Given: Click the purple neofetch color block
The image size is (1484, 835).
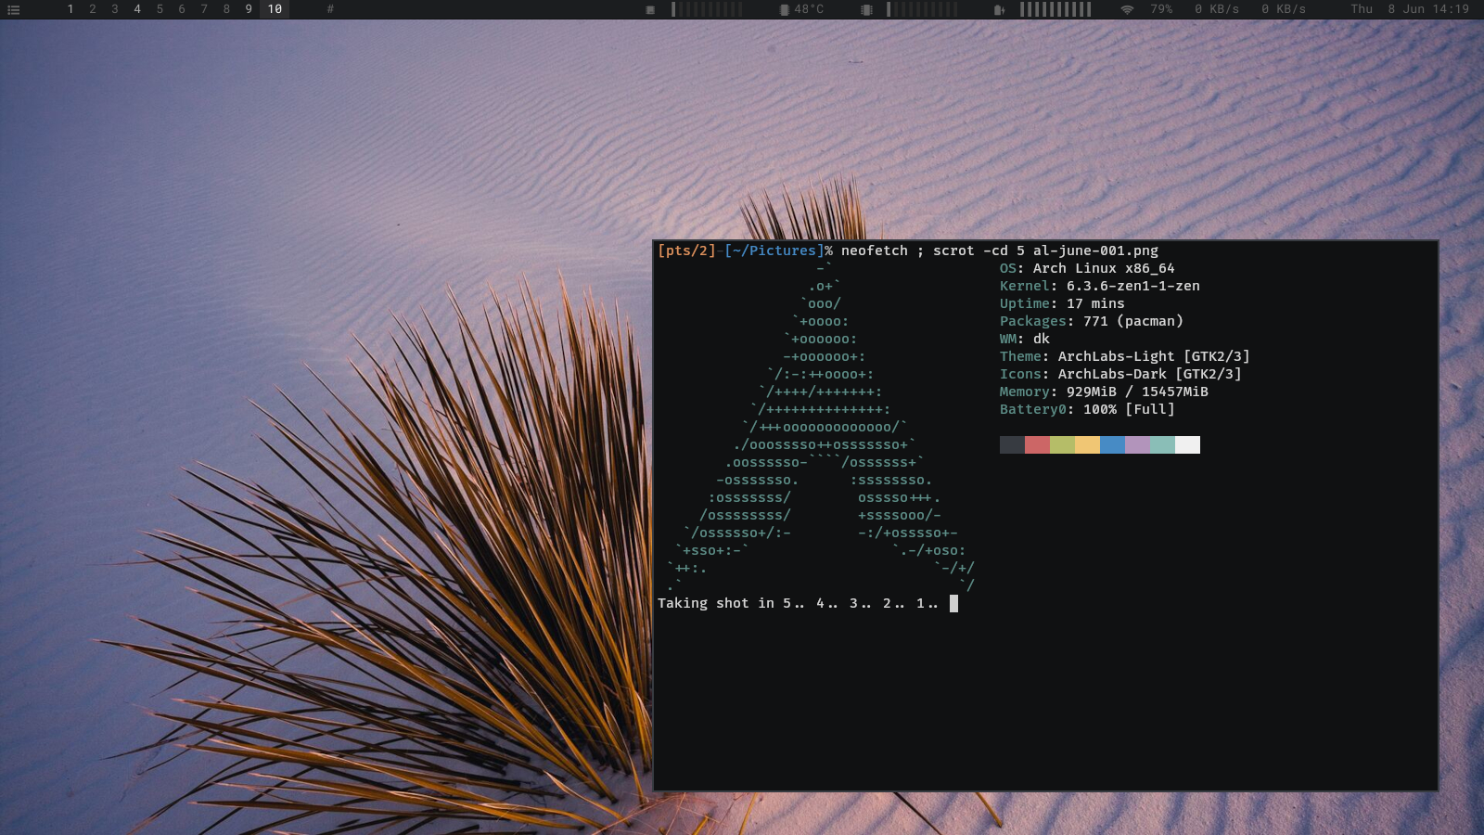Looking at the screenshot, I should click(x=1137, y=444).
